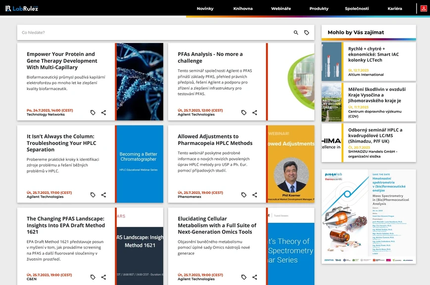
Task: Click 'Čt, 20.7.2023' sidebar date
Action: pyautogui.click(x=359, y=147)
